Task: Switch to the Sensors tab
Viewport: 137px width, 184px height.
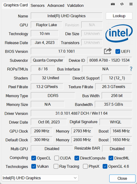Action: [x=38, y=6]
